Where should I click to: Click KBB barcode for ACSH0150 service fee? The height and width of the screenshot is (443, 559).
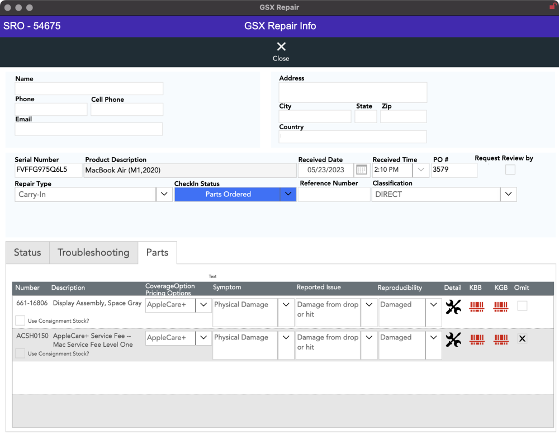476,340
